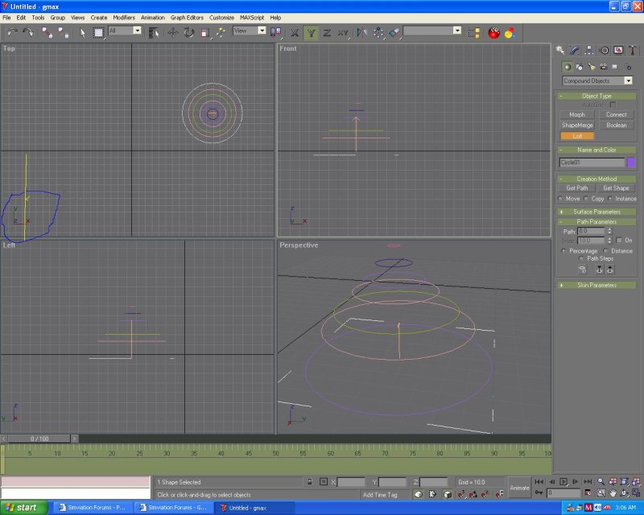This screenshot has width=644, height=515.
Task: Open the Hierarchy command panel tab
Action: tap(589, 50)
